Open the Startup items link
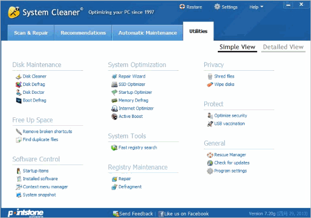Viewport: 311px width, 218px height. (36, 171)
